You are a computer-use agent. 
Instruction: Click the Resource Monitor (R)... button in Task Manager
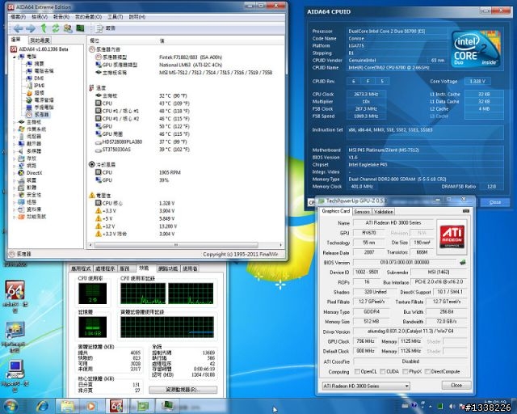[183, 390]
